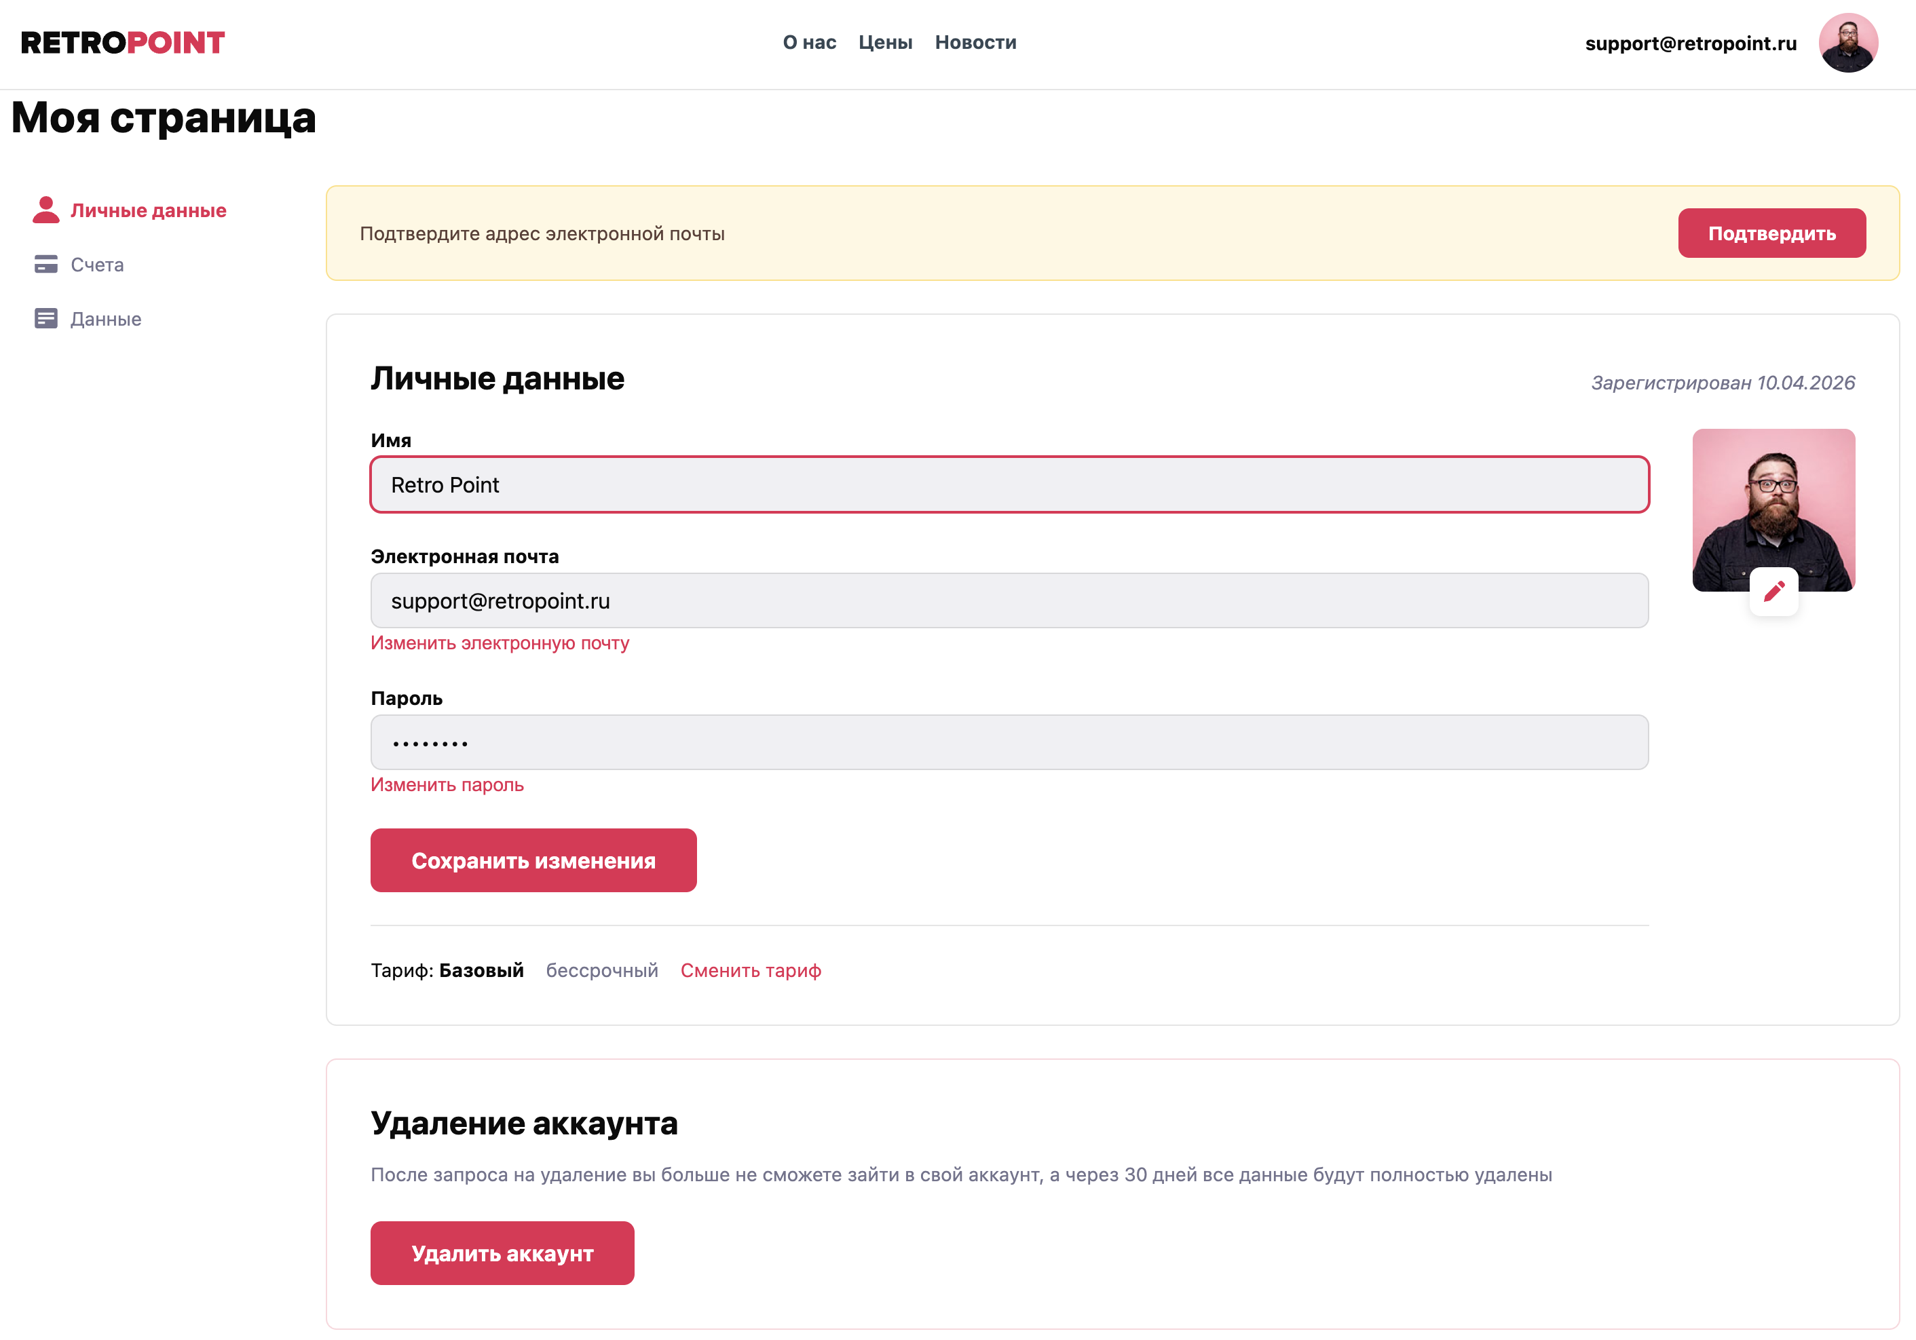Request account deletion via Удалить аккаунт
Image resolution: width=1916 pixels, height=1340 pixels.
click(x=502, y=1252)
